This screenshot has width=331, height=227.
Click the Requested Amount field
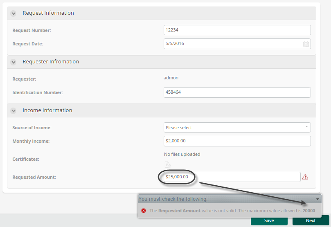232,177
